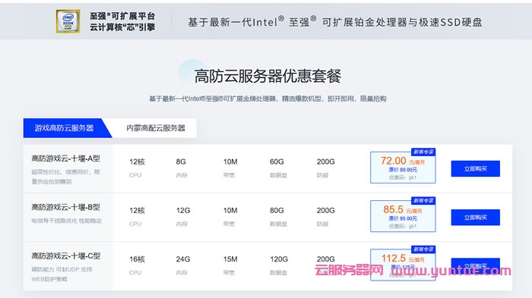Screen dimensions: 532x298
Task: Click the 至强可扩展平台 banner text
Action: tap(122, 21)
